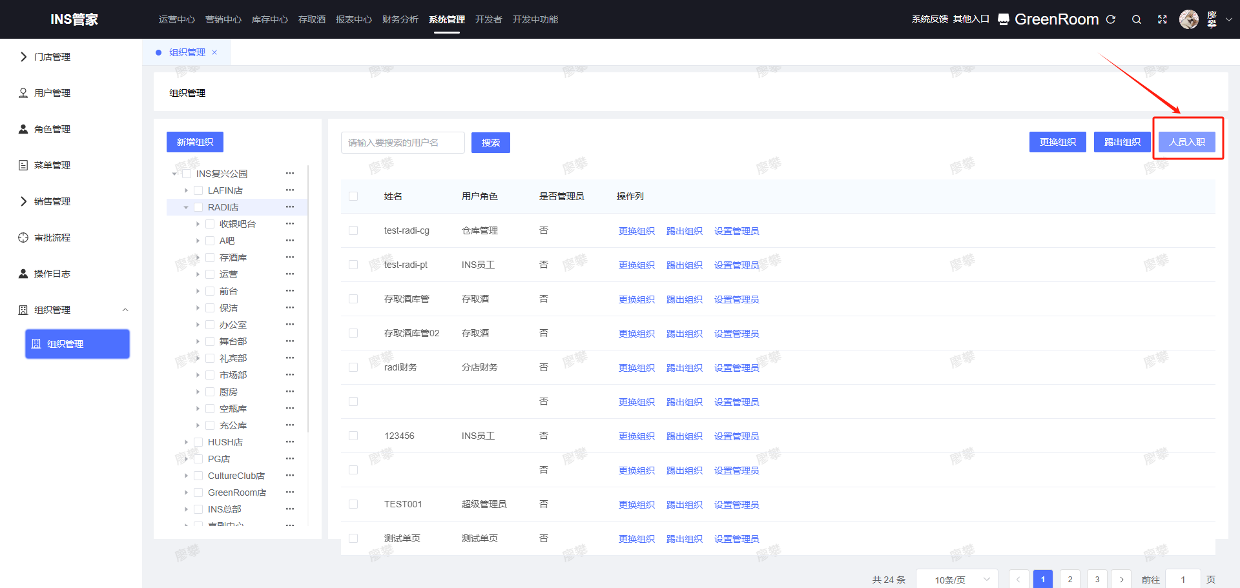The width and height of the screenshot is (1240, 588).
Task: Check the select-all checkbox in table header
Action: 353,196
